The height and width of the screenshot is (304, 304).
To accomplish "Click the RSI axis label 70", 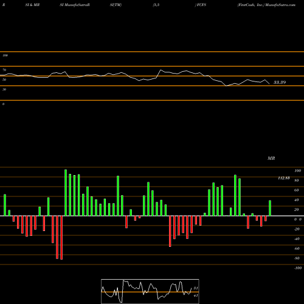I will (4, 70).
